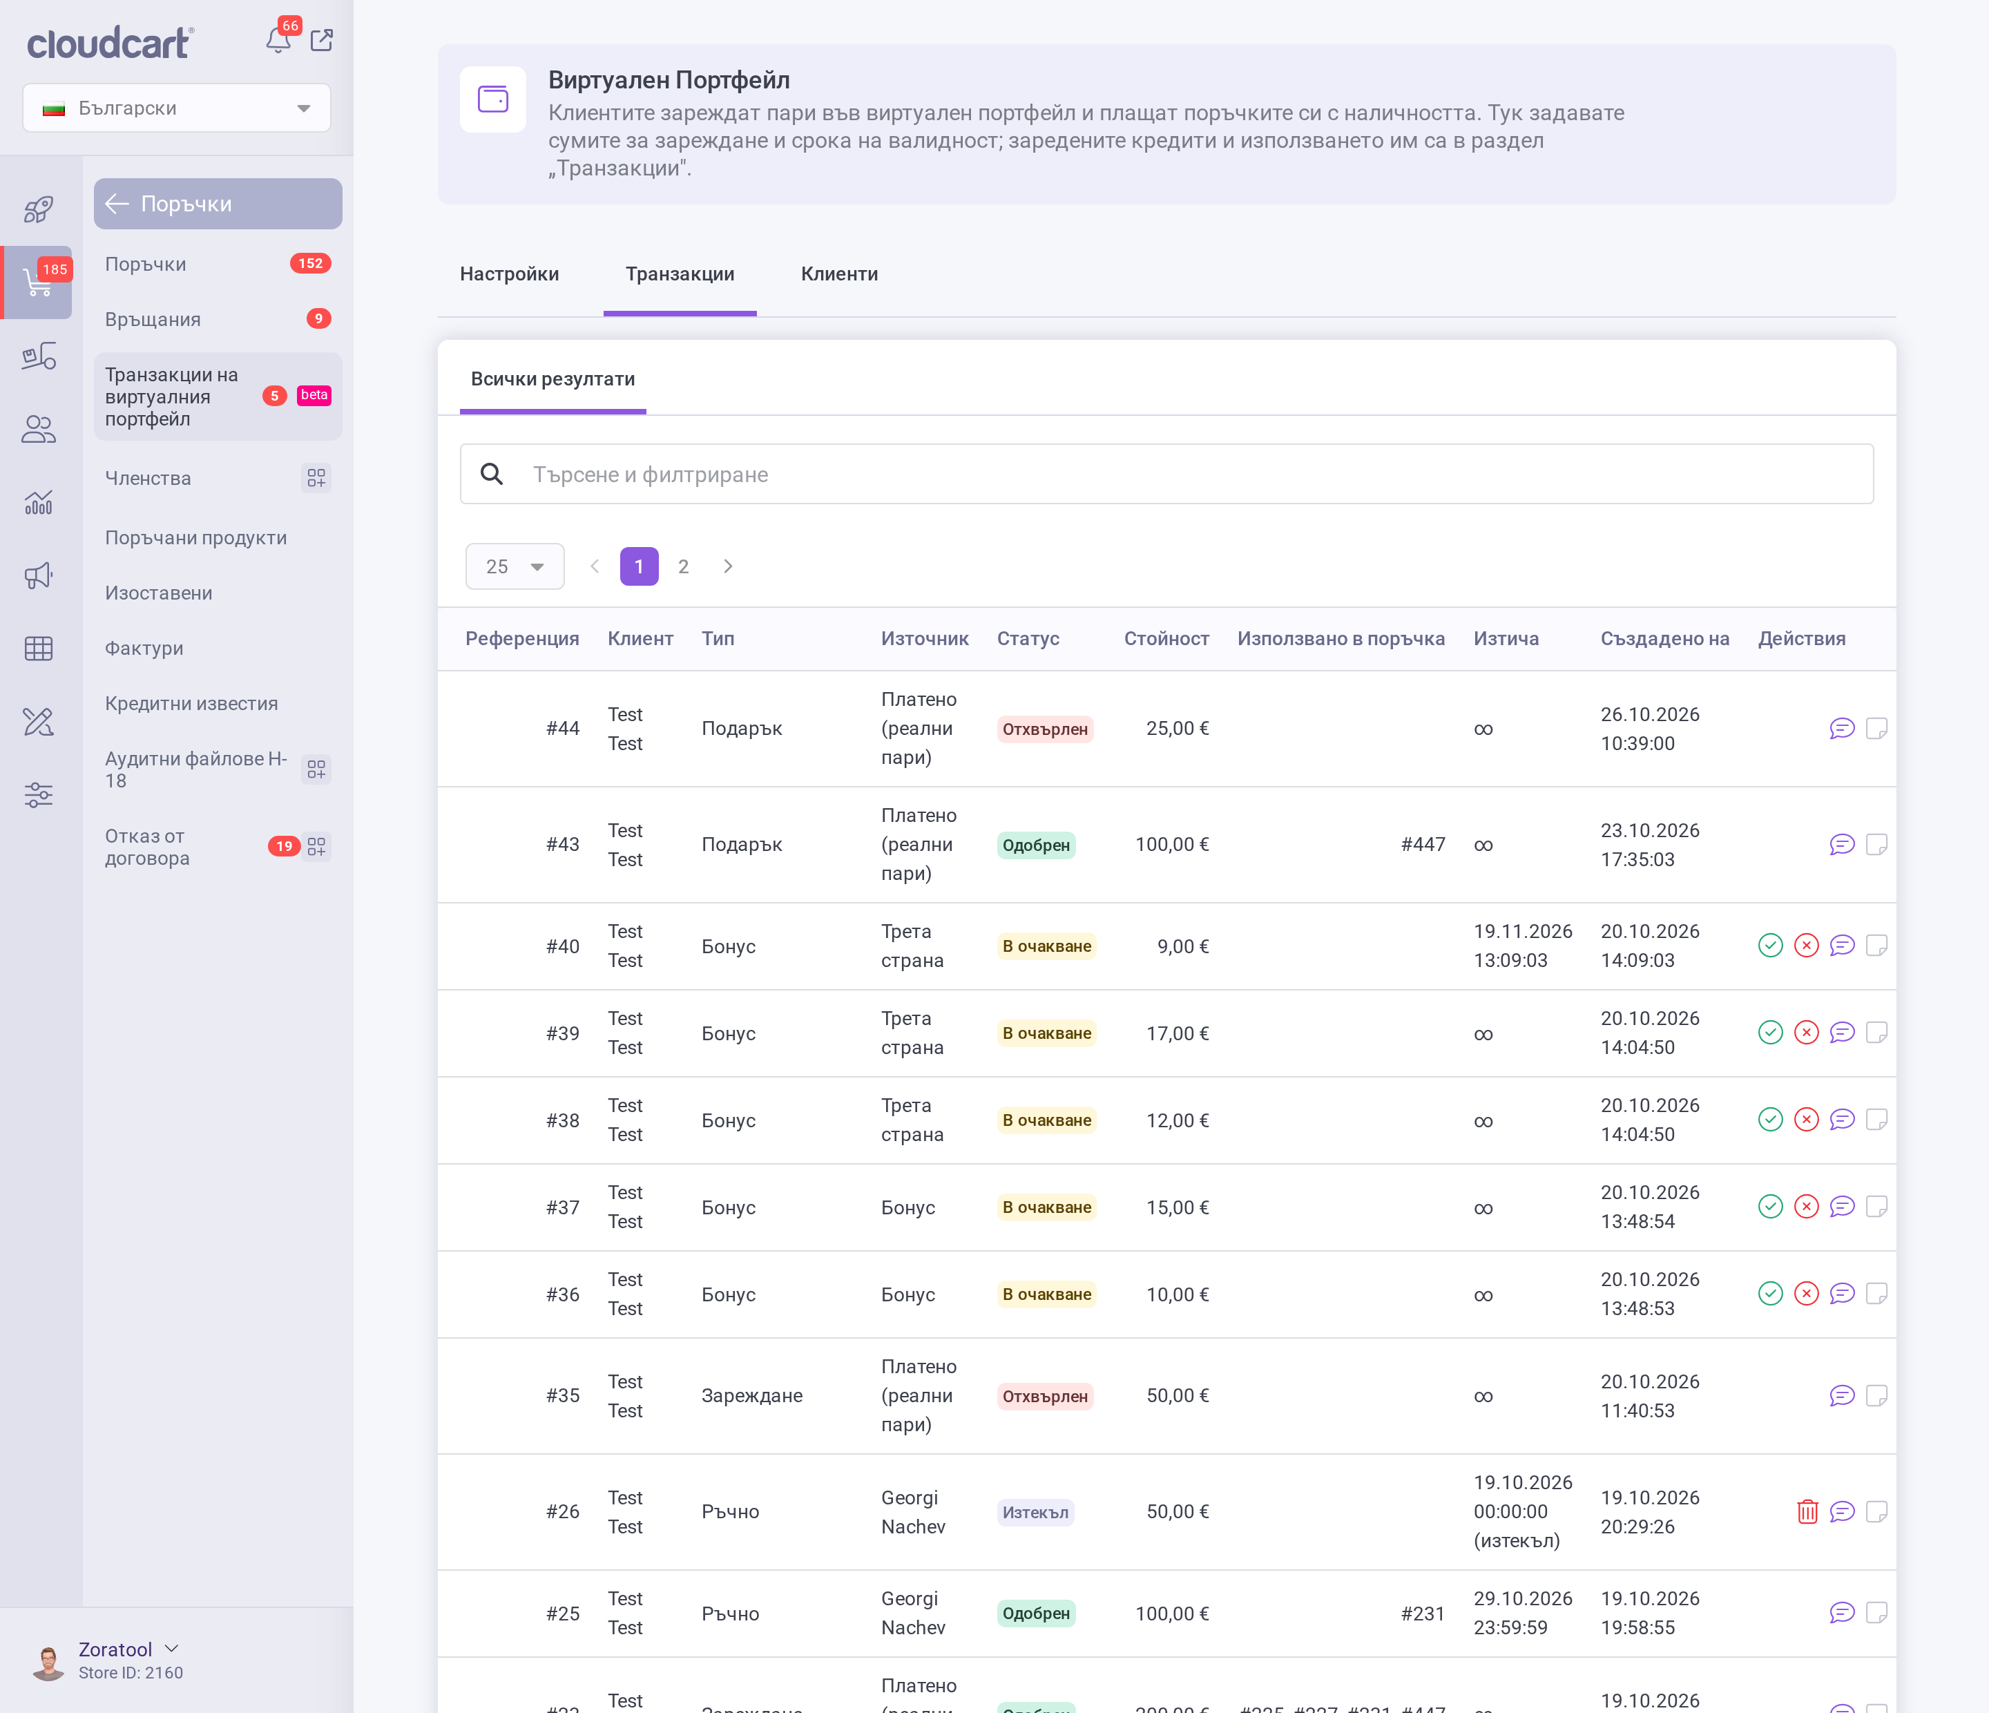This screenshot has height=1713, width=1989.
Task: Open the 25 per page dropdown
Action: (x=515, y=566)
